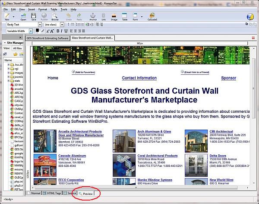Viewport: 259px width, 204px height.
Task: Click the highlight pen color icon
Action: pyautogui.click(x=43, y=31)
